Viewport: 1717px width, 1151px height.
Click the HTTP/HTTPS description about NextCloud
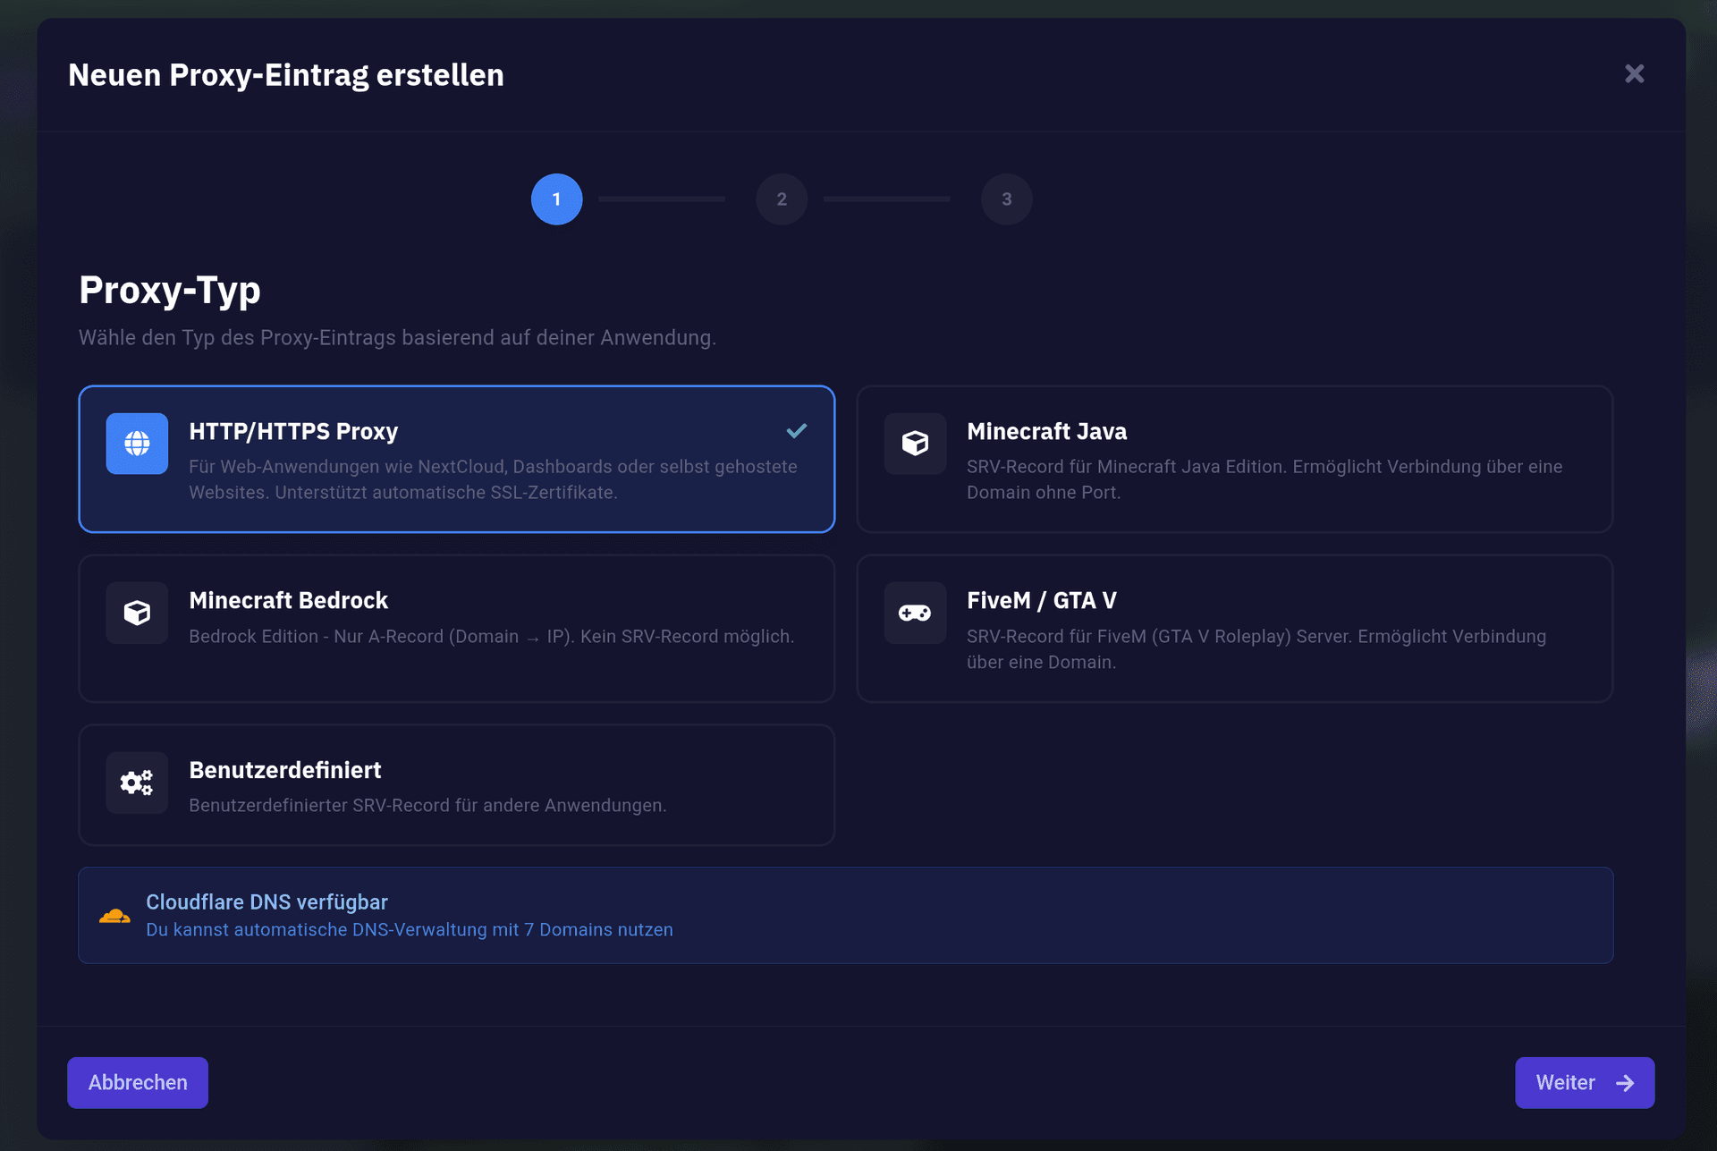pyautogui.click(x=493, y=479)
